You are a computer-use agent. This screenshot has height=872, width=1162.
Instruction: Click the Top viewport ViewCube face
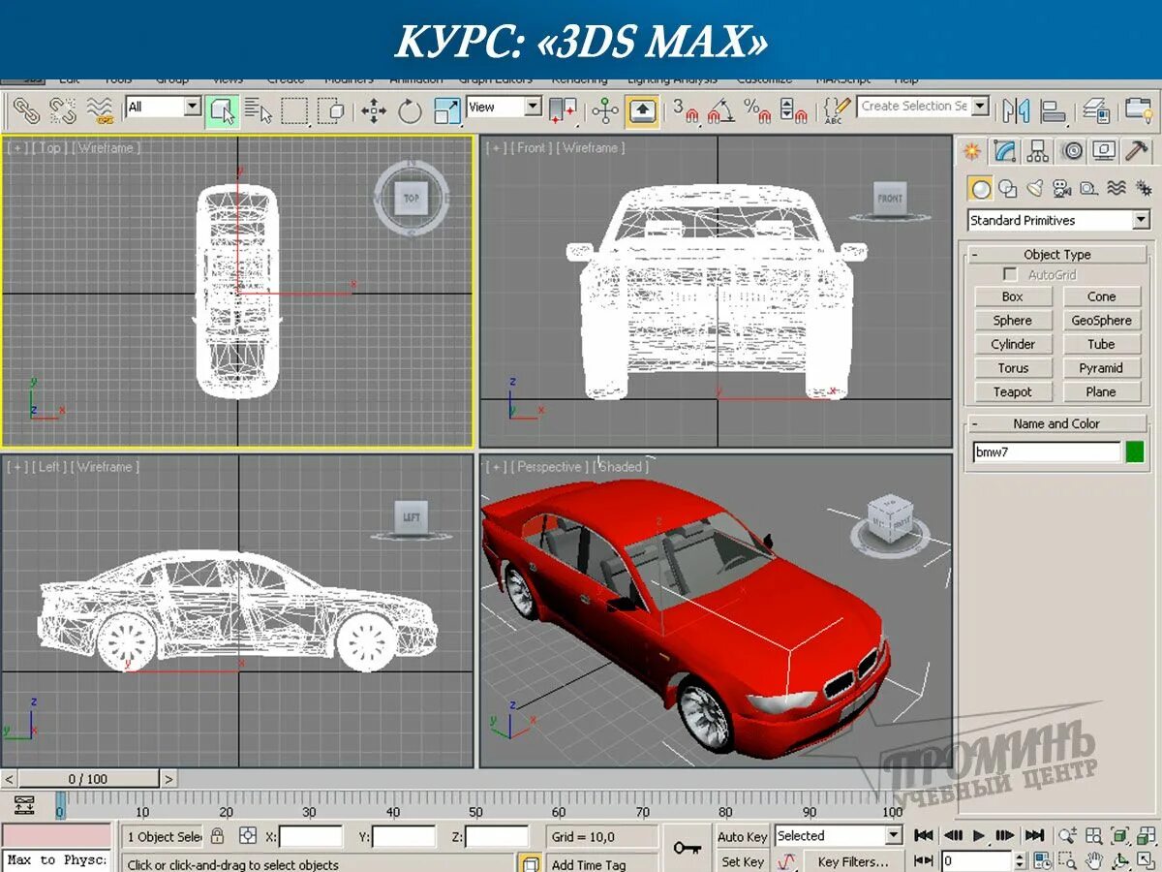click(412, 199)
